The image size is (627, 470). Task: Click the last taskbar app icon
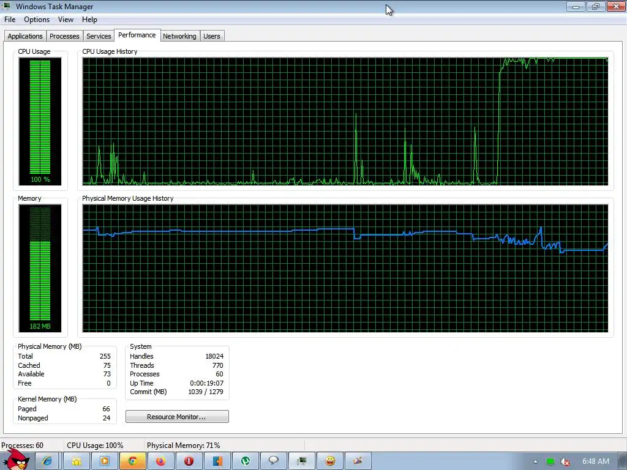pos(358,461)
